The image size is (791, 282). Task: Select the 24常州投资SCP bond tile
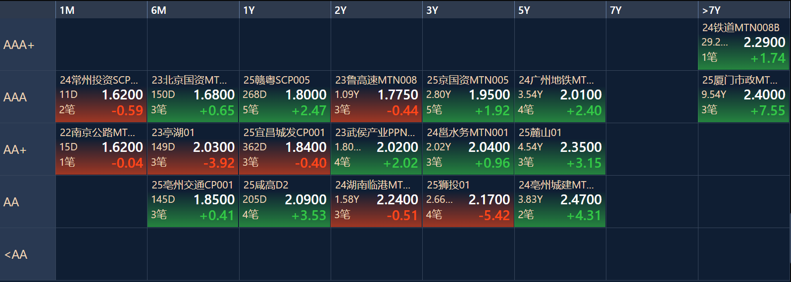(101, 96)
